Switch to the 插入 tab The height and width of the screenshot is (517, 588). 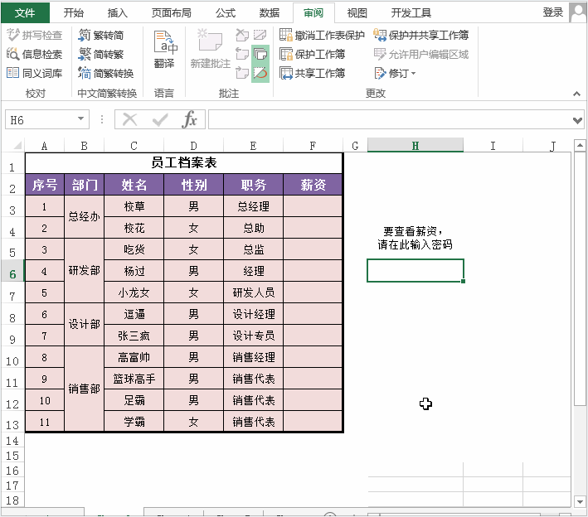point(118,12)
